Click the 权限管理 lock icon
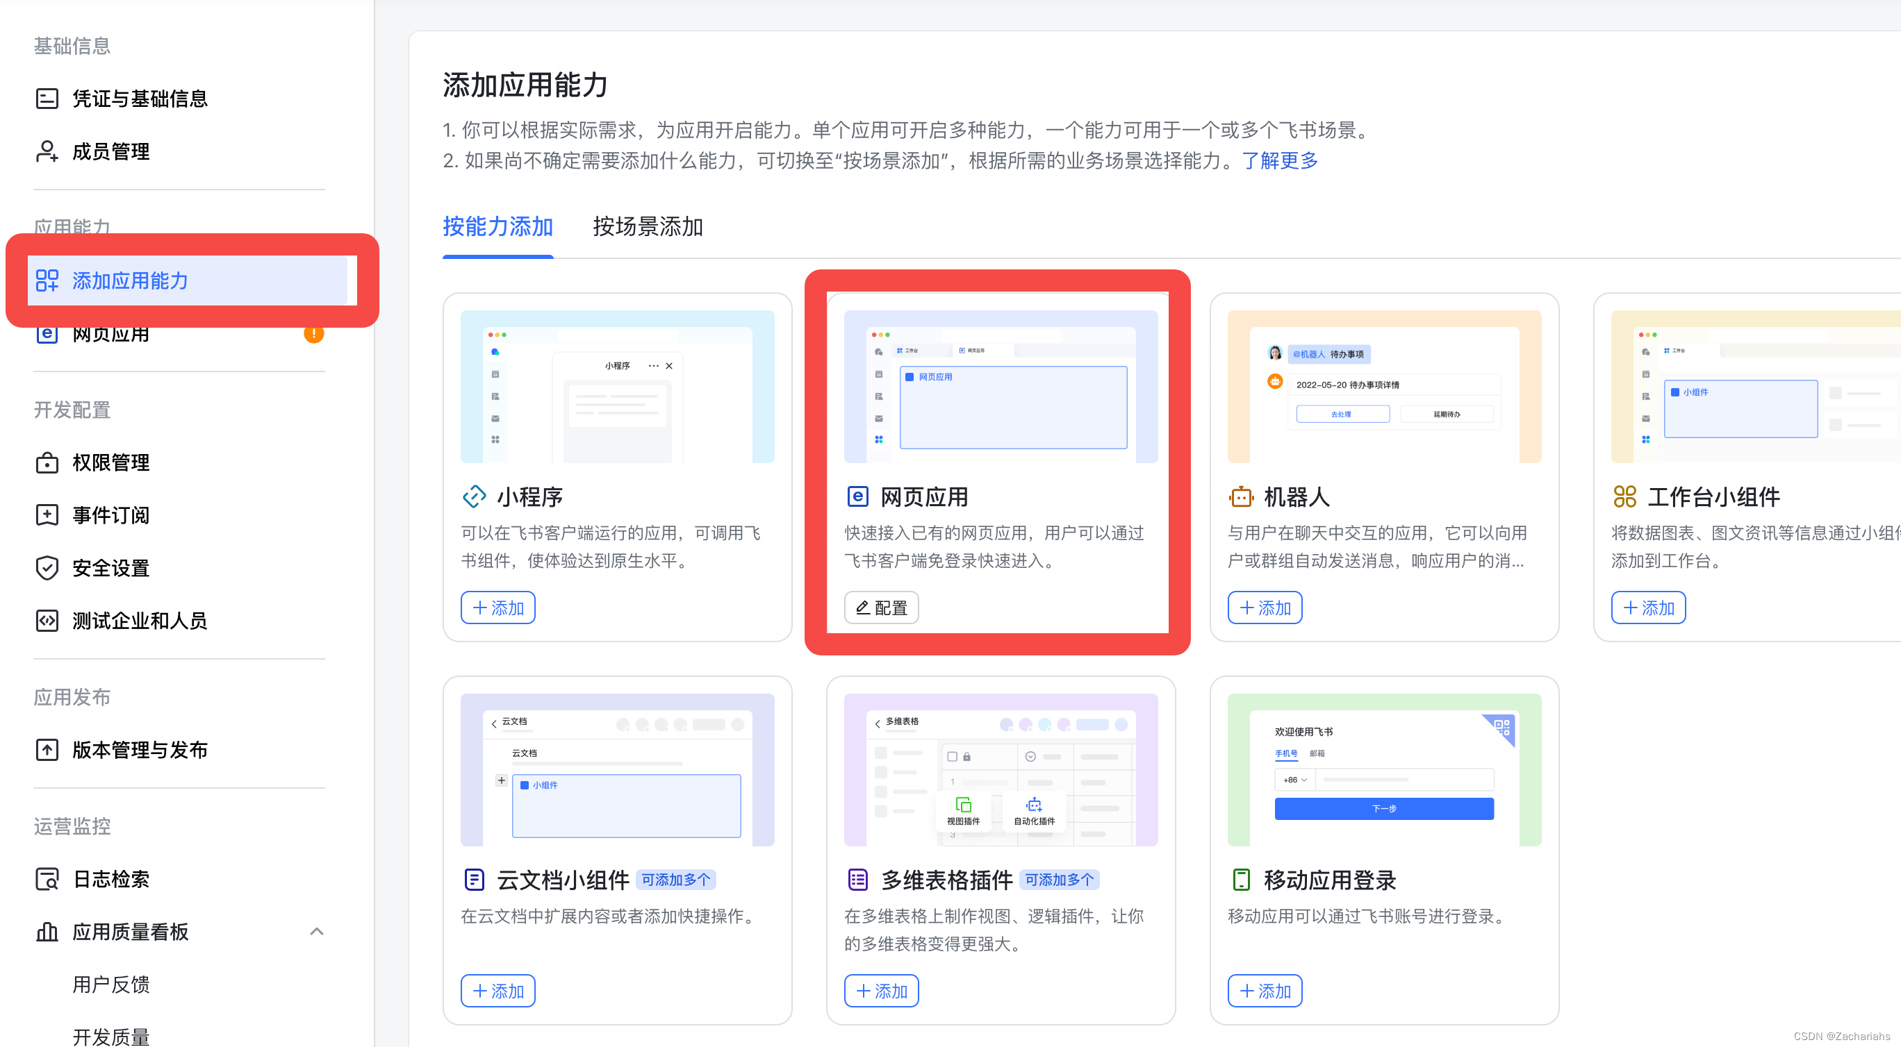The height and width of the screenshot is (1047, 1901). 47,462
